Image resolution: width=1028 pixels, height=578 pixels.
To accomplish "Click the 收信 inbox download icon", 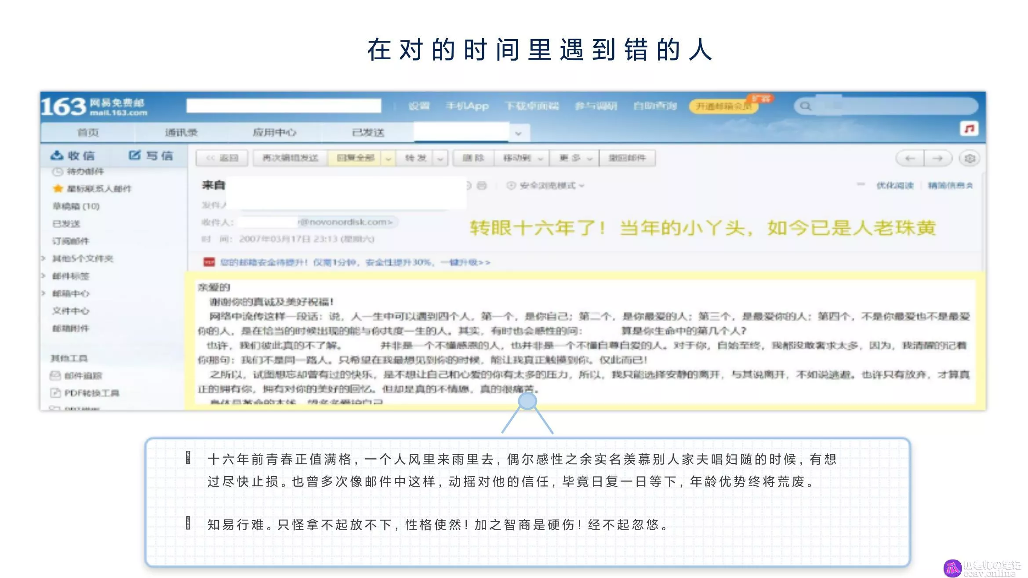I will [x=57, y=155].
